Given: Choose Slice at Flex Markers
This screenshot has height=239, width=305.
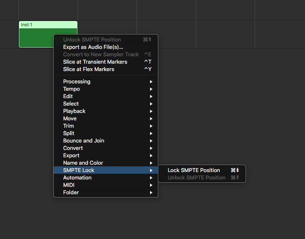Looking at the screenshot, I should point(89,69).
